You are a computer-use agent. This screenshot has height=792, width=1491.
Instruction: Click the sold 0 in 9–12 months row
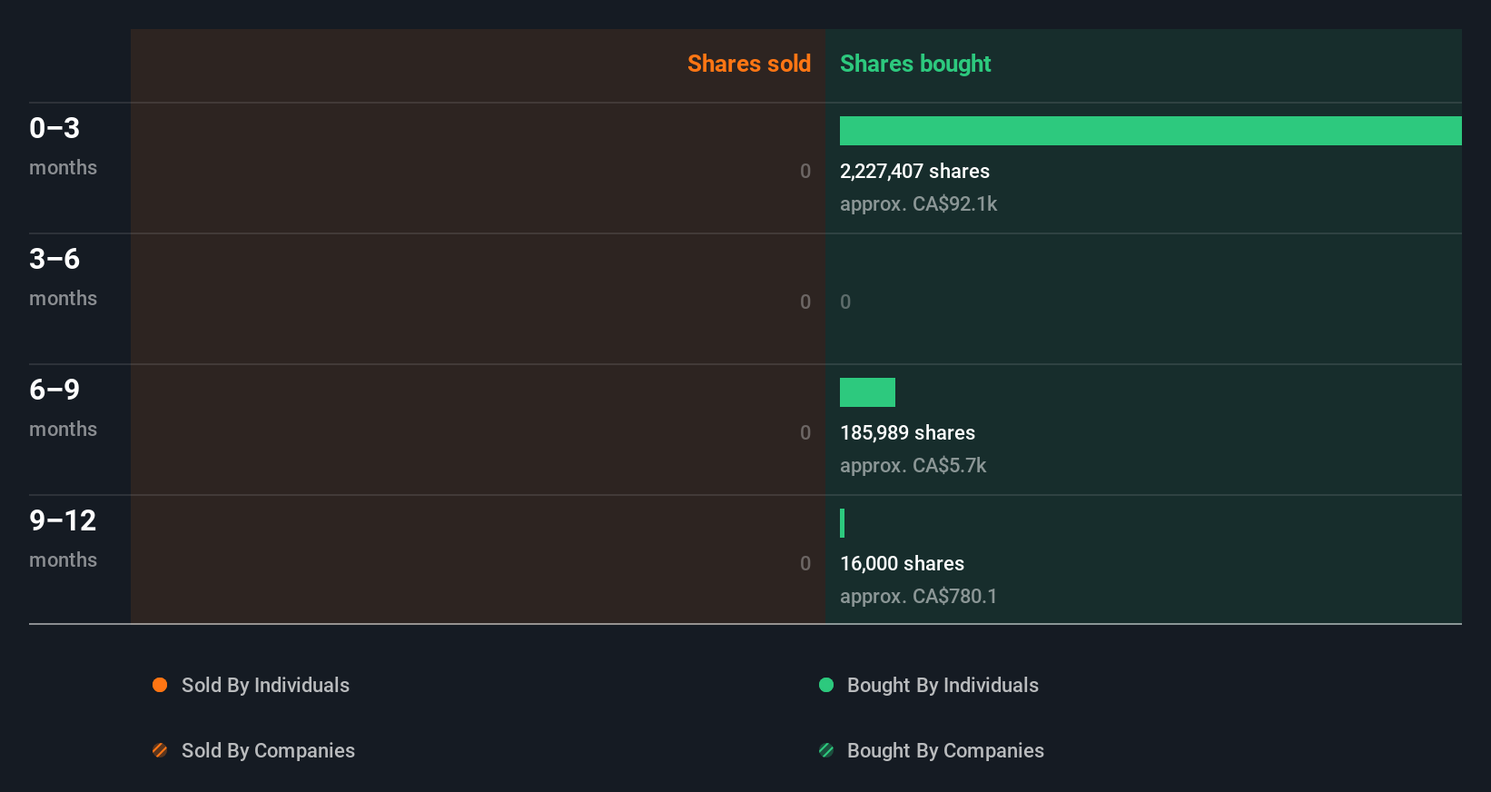[x=805, y=564]
